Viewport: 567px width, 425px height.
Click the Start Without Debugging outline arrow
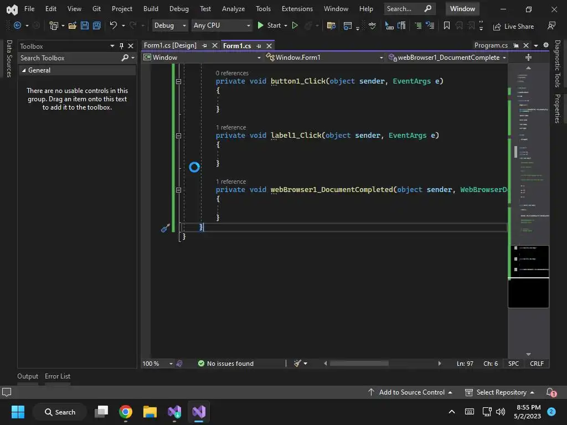pos(295,25)
